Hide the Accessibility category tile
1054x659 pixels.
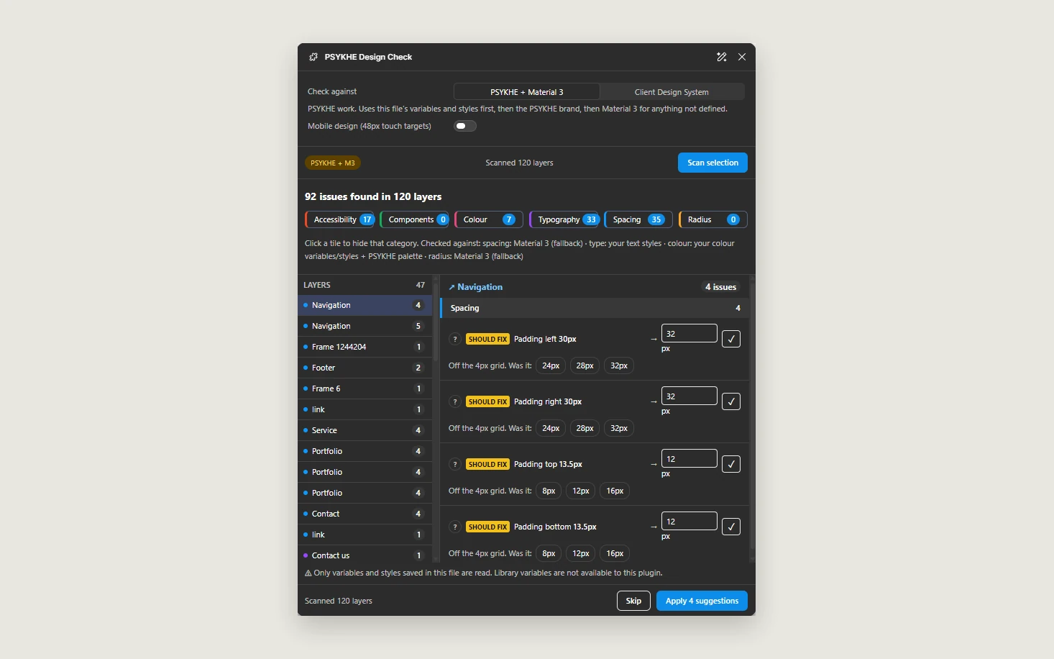pyautogui.click(x=340, y=219)
